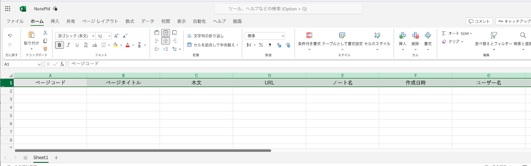Open 並べ替えとフィルター sort and filter
This screenshot has height=166, width=531.
tap(493, 36)
